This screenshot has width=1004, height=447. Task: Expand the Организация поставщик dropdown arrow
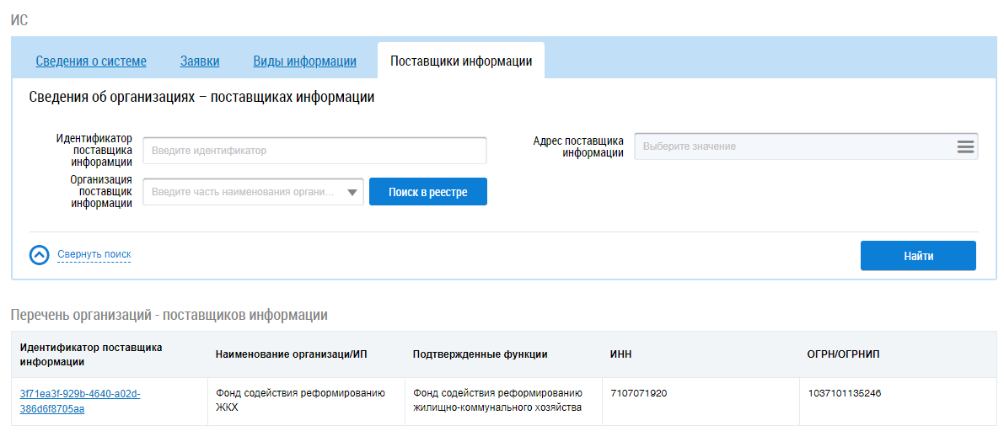coord(352,193)
